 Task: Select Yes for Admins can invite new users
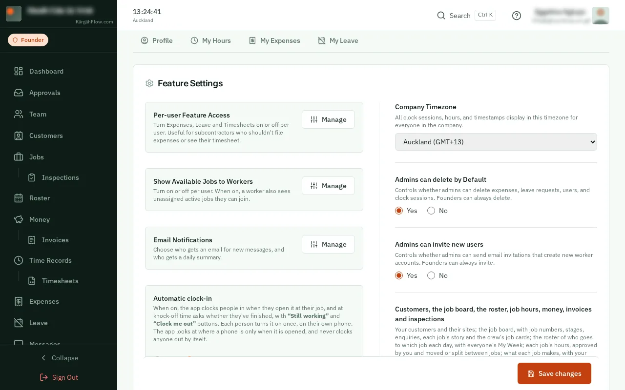tap(399, 275)
